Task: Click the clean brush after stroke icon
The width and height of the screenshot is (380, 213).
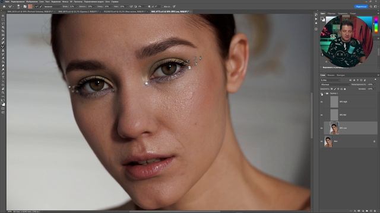Action: pyautogui.click(x=41, y=7)
